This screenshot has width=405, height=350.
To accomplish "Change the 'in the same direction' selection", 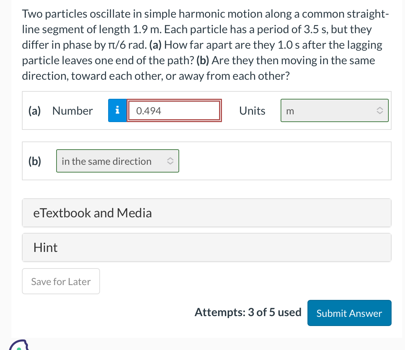I will point(118,161).
